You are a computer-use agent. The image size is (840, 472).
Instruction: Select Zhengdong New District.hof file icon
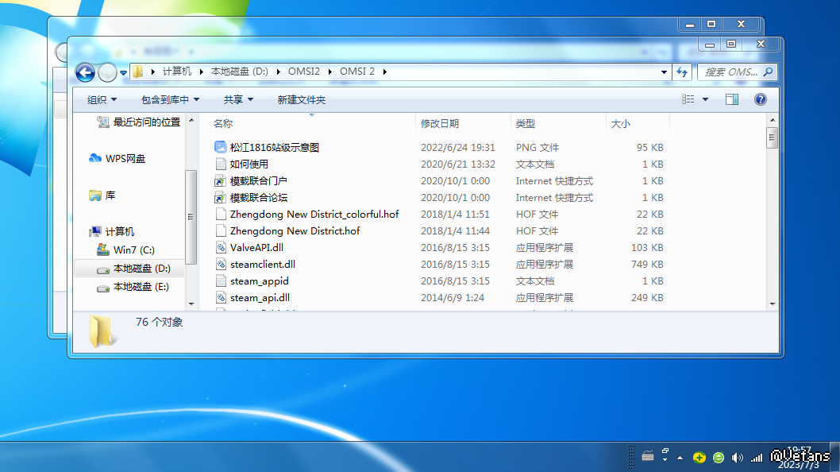coord(220,230)
